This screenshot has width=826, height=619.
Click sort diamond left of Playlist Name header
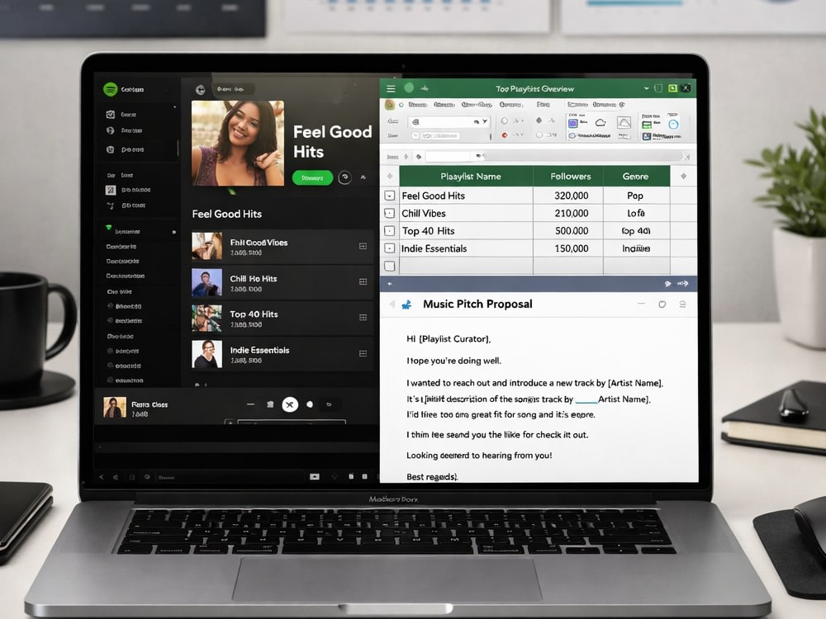(390, 176)
